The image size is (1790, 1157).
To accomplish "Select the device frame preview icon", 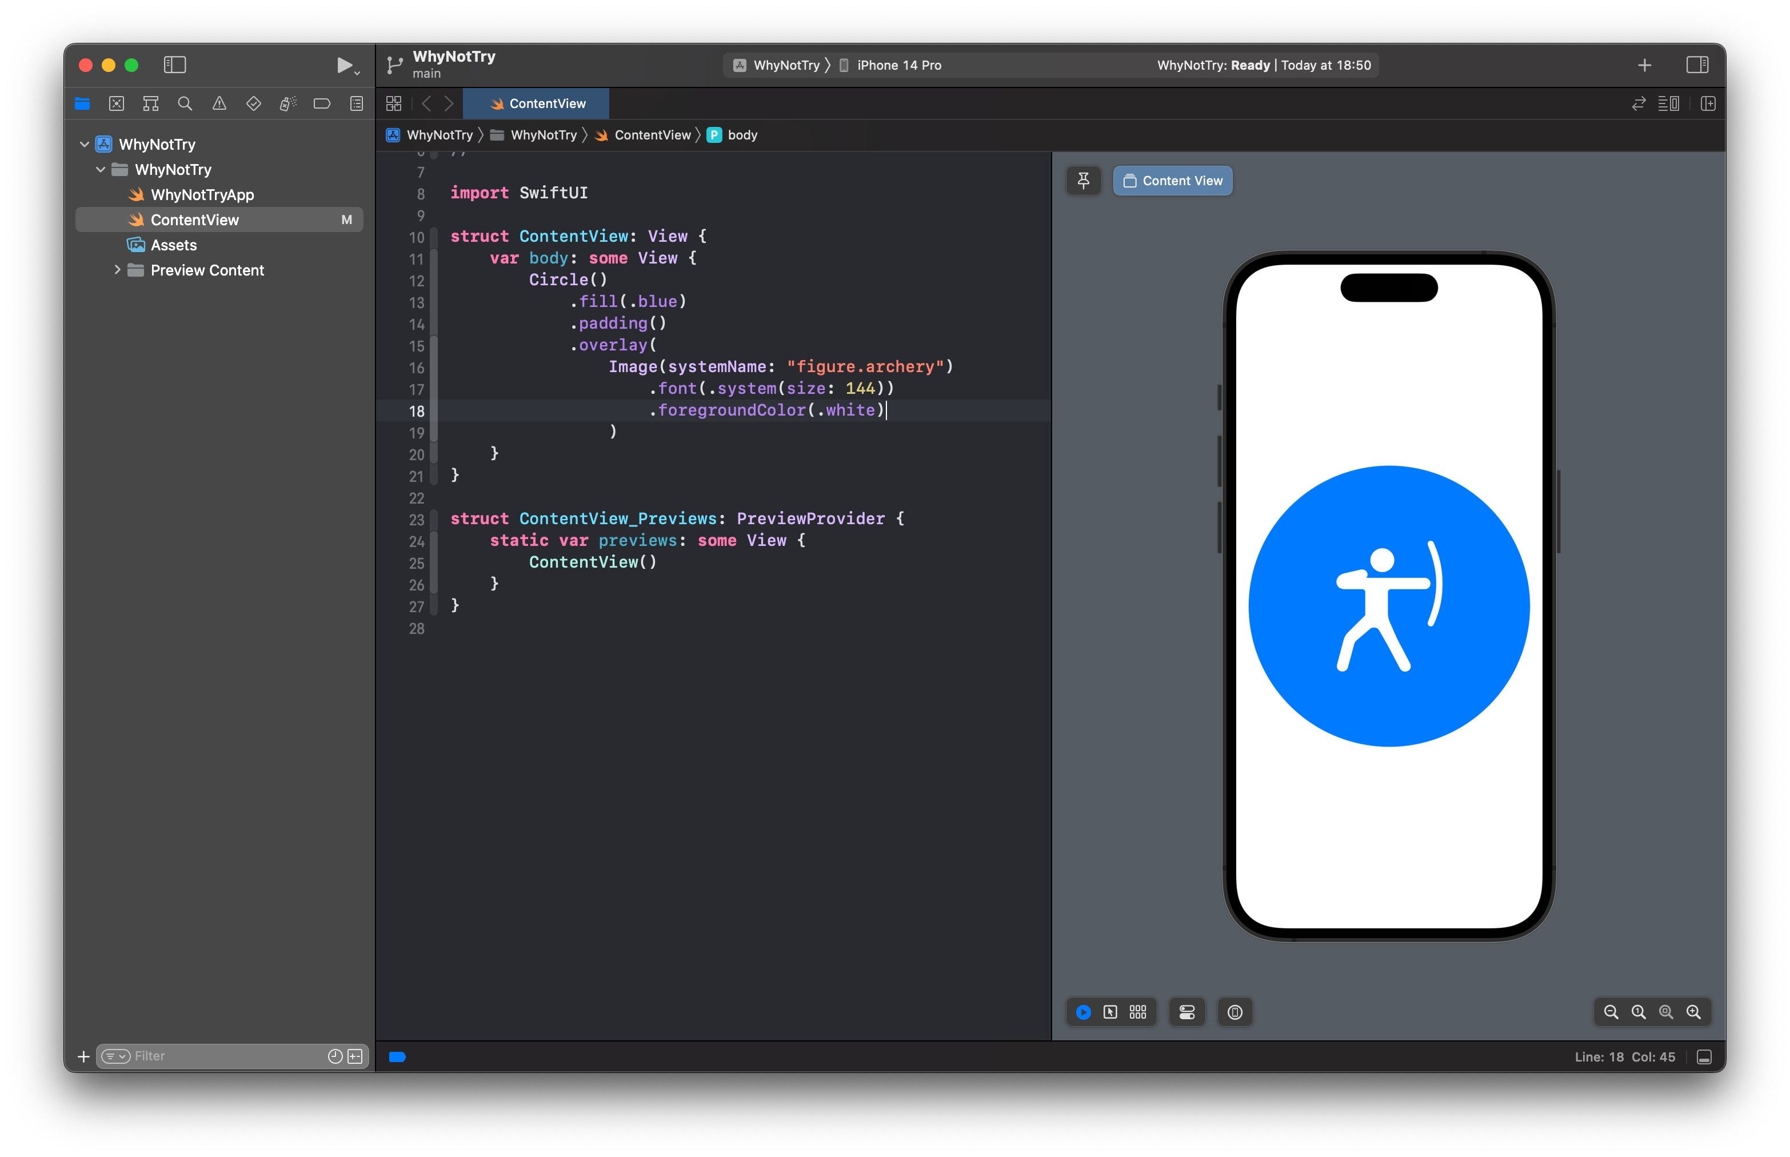I will 1234,1012.
